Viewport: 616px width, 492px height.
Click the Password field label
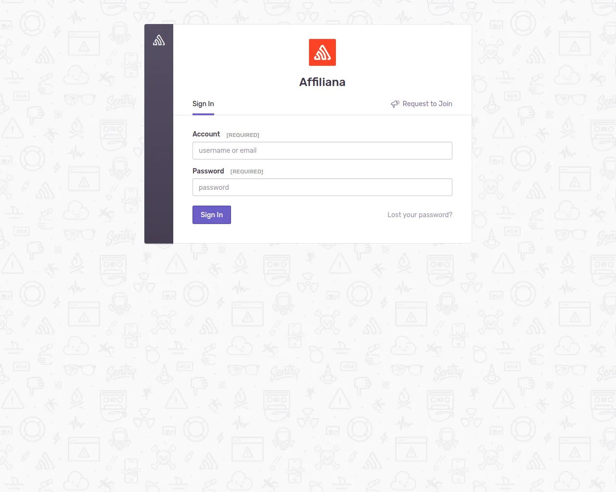click(x=208, y=171)
